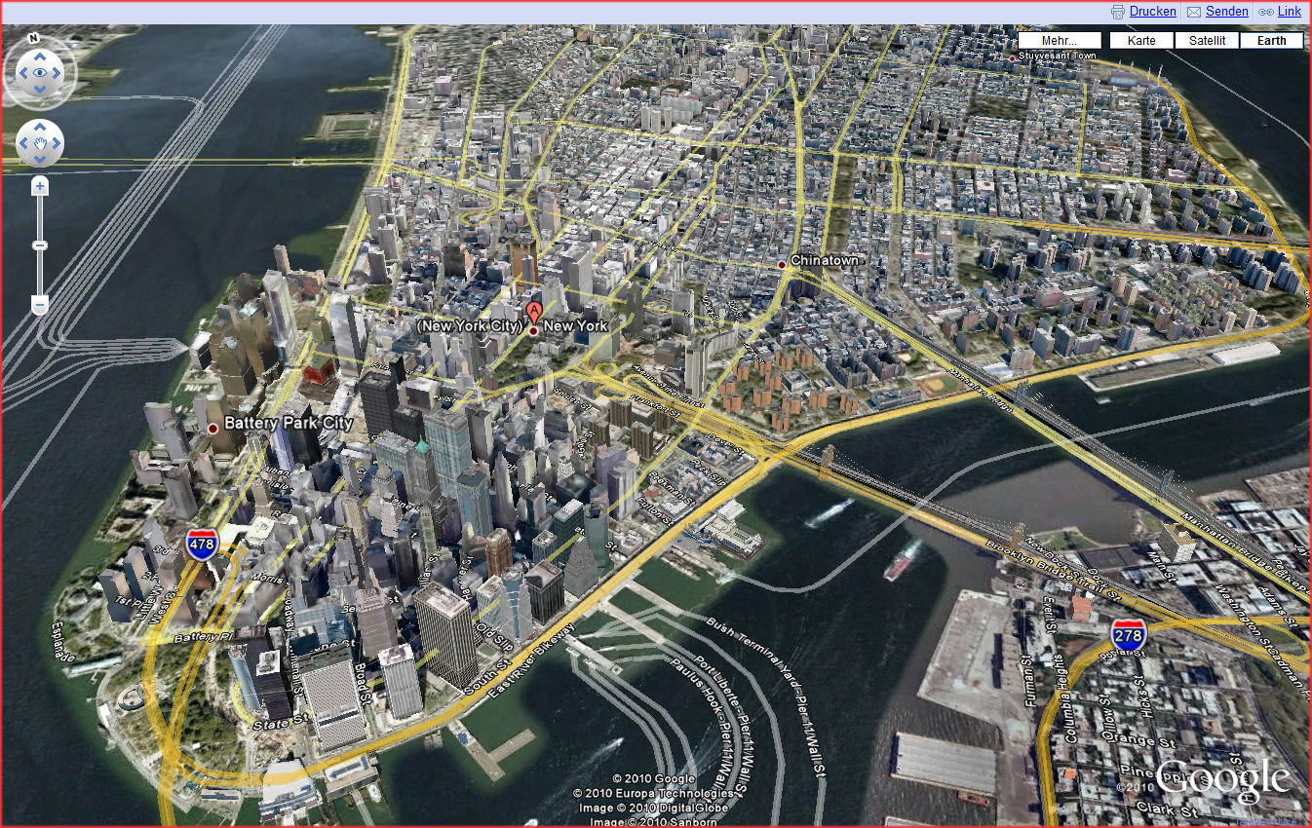Click the N north compass marker
The width and height of the screenshot is (1312, 828).
pyautogui.click(x=33, y=38)
